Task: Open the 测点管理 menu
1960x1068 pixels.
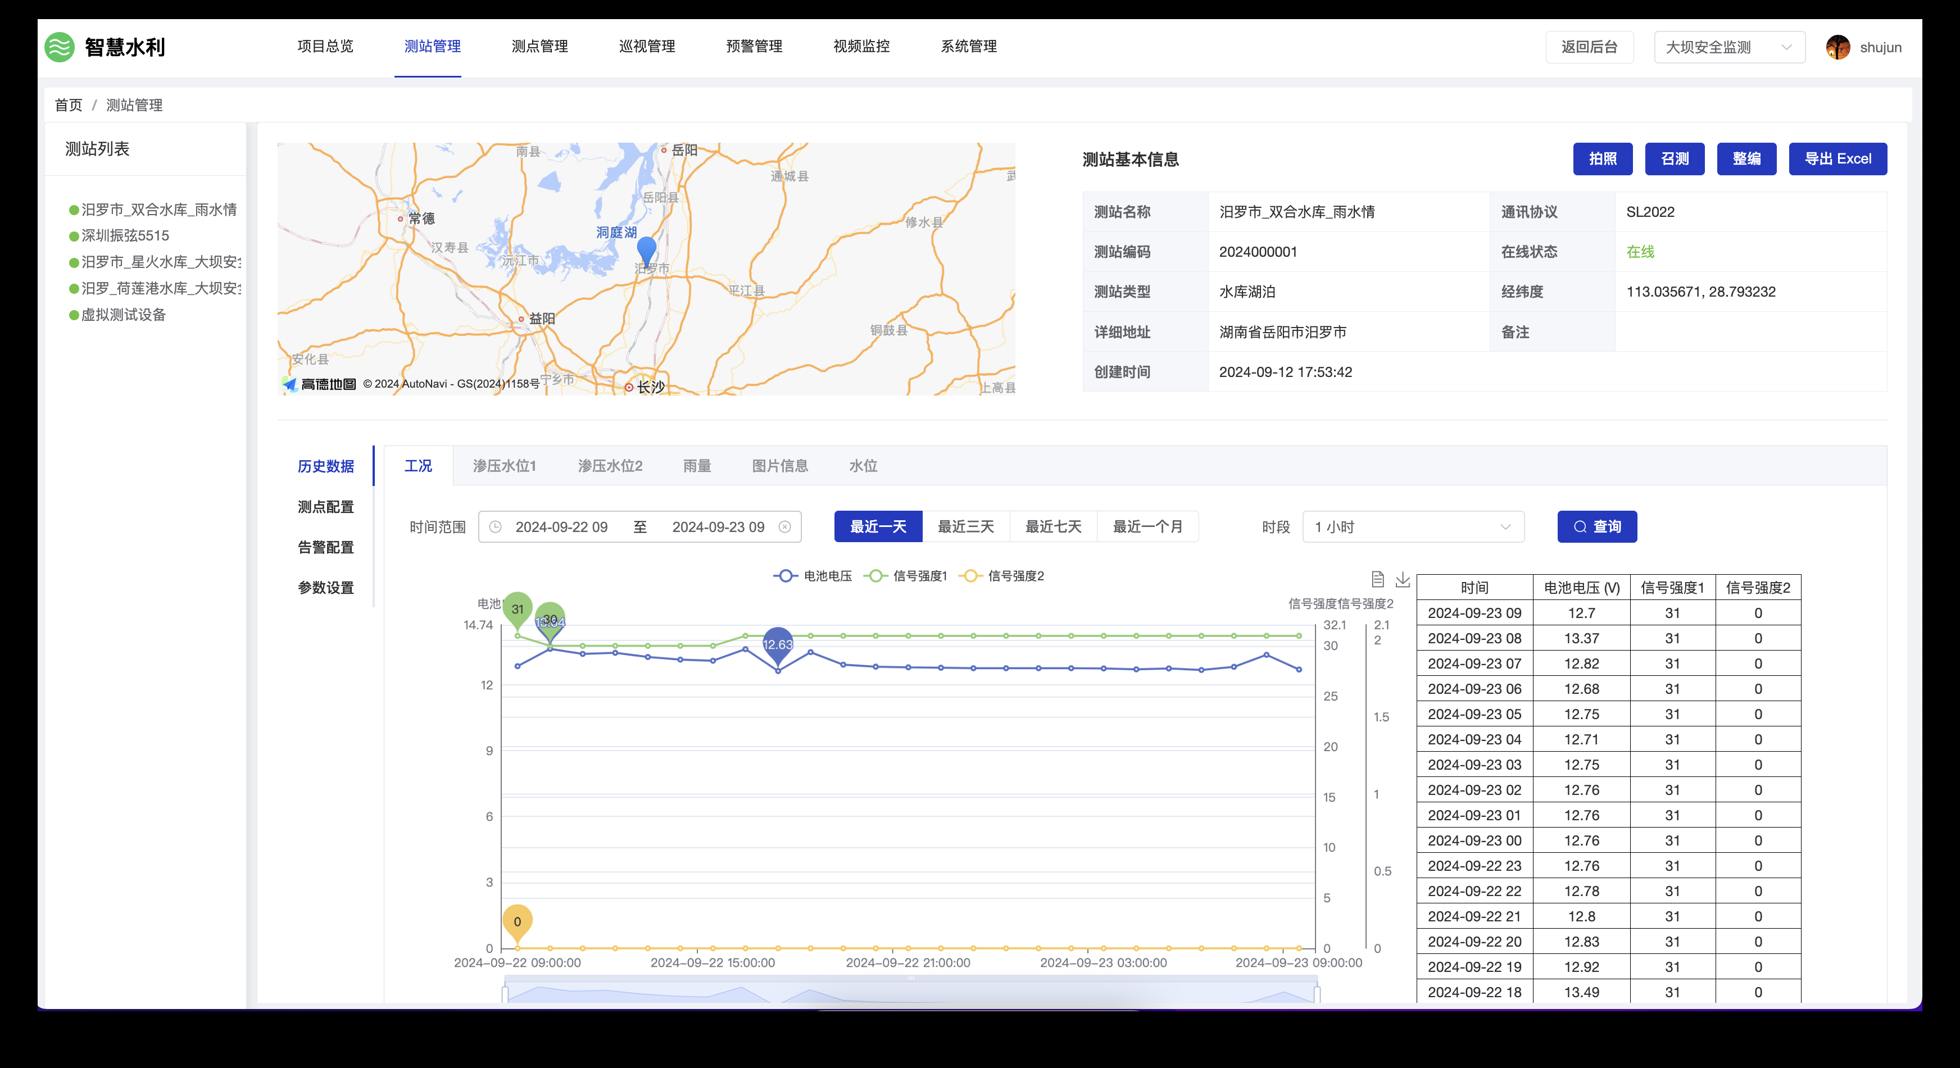Action: click(539, 47)
